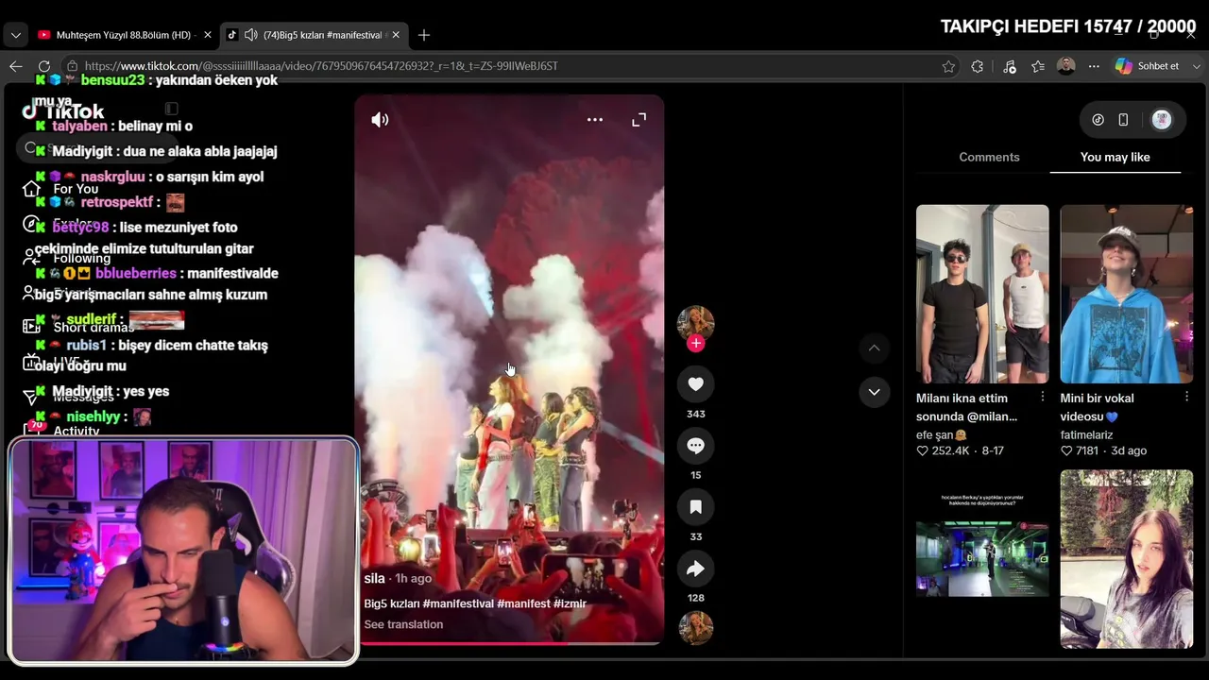Open the Mini bir vokal videosu thumbnail
This screenshot has height=680, width=1209.
[1127, 294]
